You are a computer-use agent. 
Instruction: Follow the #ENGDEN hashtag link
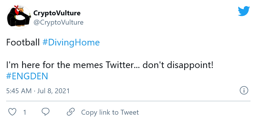[27, 76]
